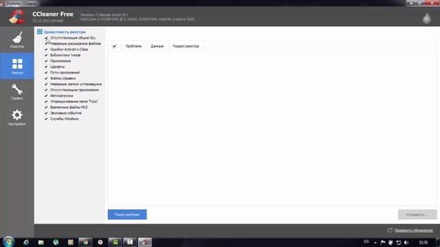Uncheck Ошибки ActiveX и Class
This screenshot has width=440, height=247.
(x=46, y=49)
